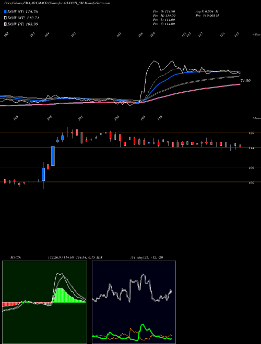Click the 'DOW ST: 114.76' legend text
This screenshot has height=344, width=261.
pos(23,11)
